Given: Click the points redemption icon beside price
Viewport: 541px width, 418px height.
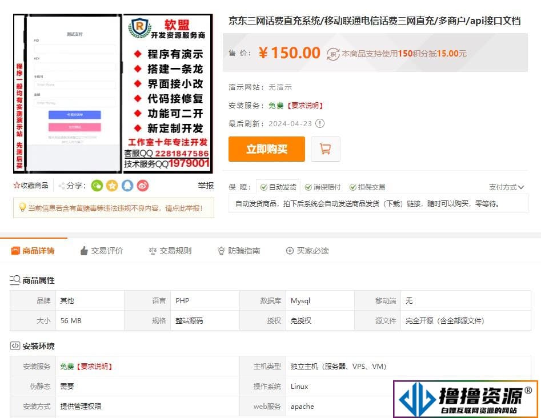Looking at the screenshot, I should click(x=333, y=54).
